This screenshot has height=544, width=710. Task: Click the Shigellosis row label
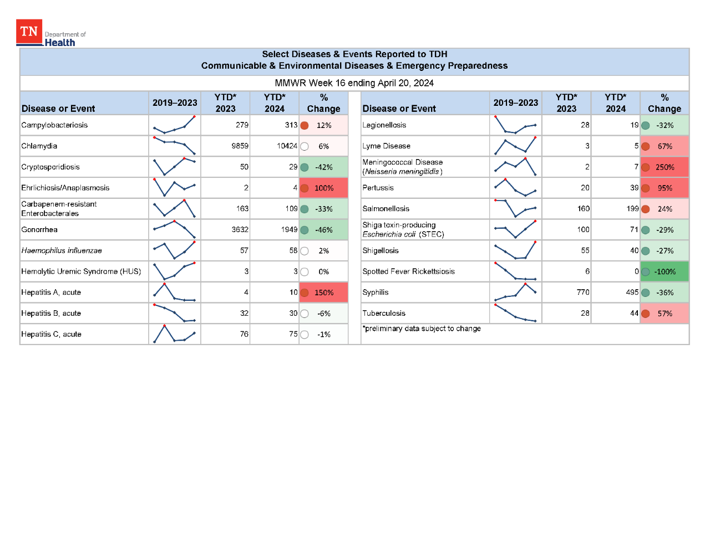pos(381,250)
